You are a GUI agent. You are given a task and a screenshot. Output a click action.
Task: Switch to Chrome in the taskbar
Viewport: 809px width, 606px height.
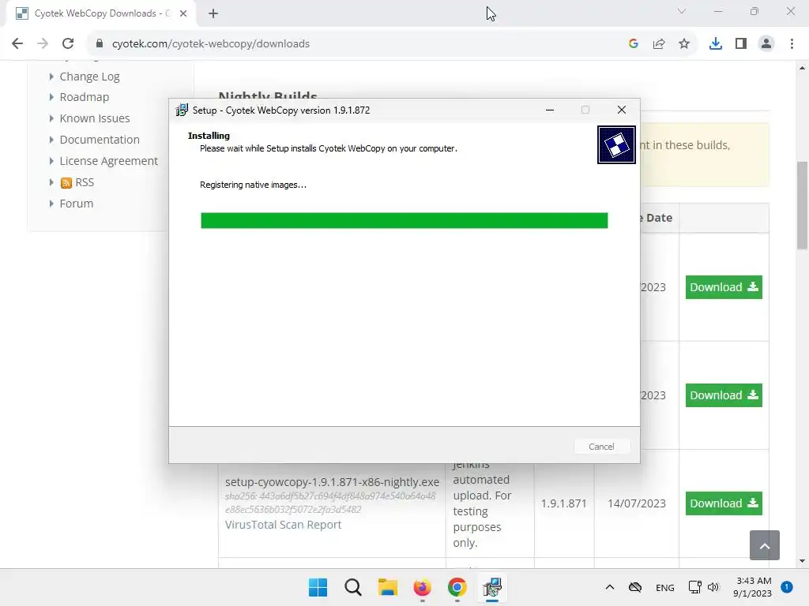tap(457, 587)
